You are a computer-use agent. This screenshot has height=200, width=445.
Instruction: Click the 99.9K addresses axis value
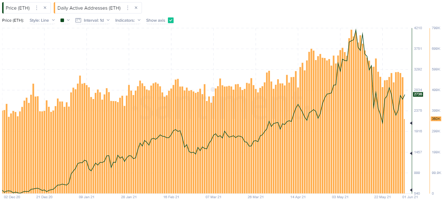(x=436, y=173)
